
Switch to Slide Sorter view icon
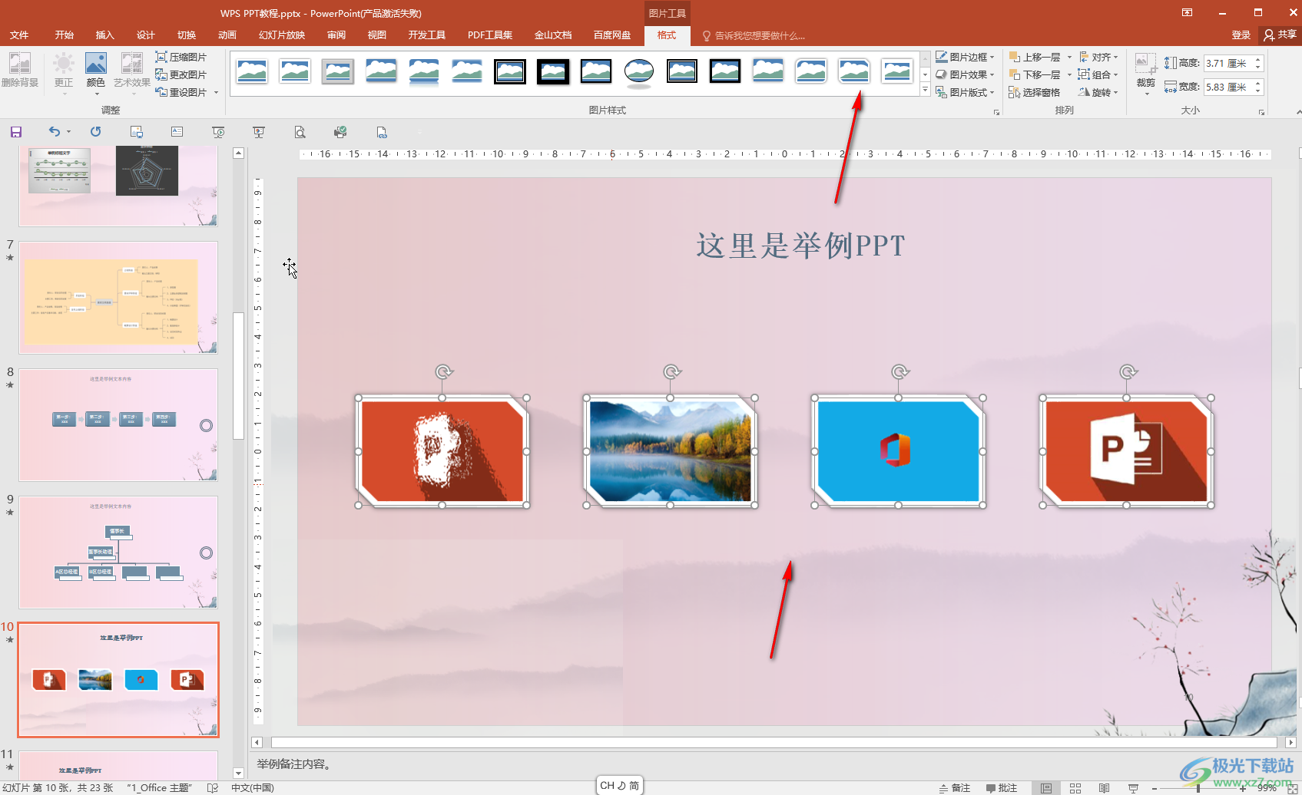point(1075,788)
